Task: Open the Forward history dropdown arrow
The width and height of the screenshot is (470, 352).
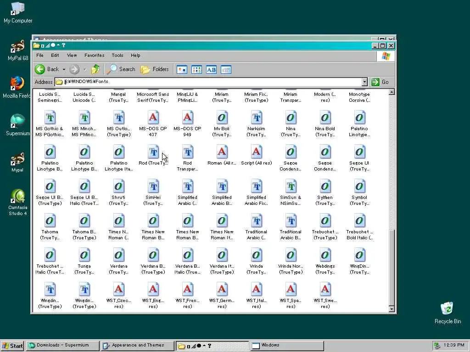Action: coord(85,70)
